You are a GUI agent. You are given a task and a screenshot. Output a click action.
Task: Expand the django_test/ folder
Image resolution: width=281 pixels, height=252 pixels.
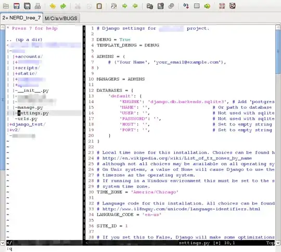coord(28,124)
